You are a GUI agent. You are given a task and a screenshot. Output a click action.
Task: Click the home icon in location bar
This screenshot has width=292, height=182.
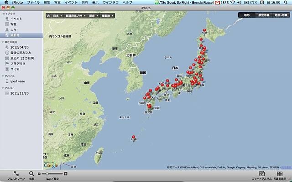click(x=48, y=16)
